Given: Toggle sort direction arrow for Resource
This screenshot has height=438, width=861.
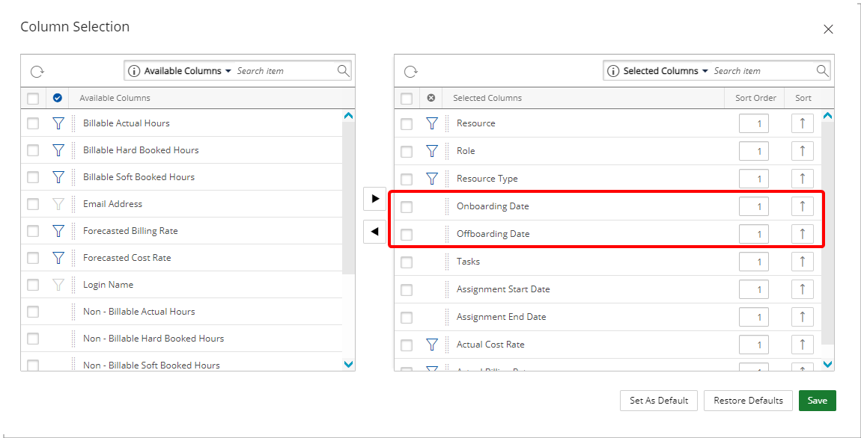Looking at the screenshot, I should [x=802, y=123].
